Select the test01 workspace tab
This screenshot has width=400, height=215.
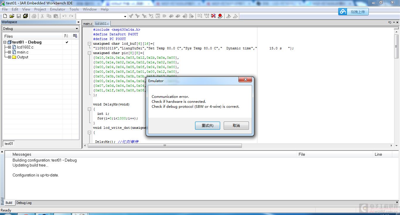(9, 143)
